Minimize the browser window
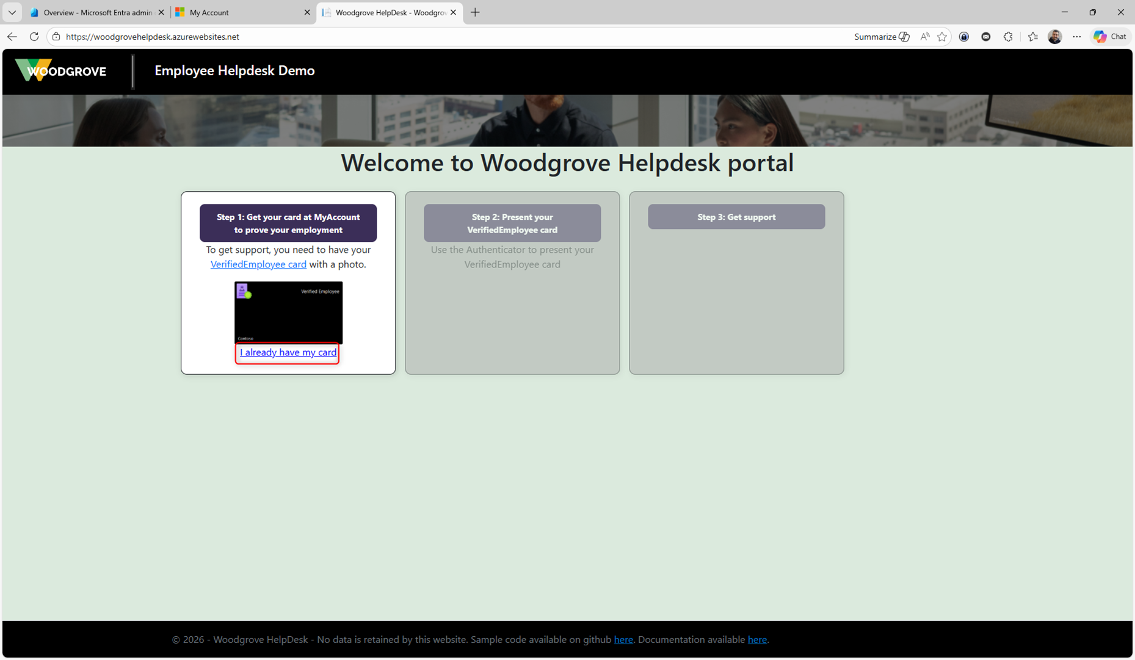 tap(1065, 12)
